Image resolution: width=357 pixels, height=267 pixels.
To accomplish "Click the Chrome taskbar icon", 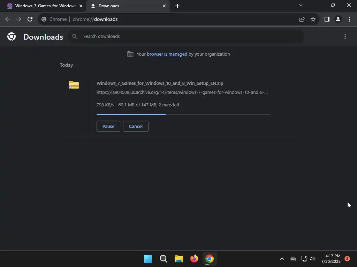I will point(210,259).
